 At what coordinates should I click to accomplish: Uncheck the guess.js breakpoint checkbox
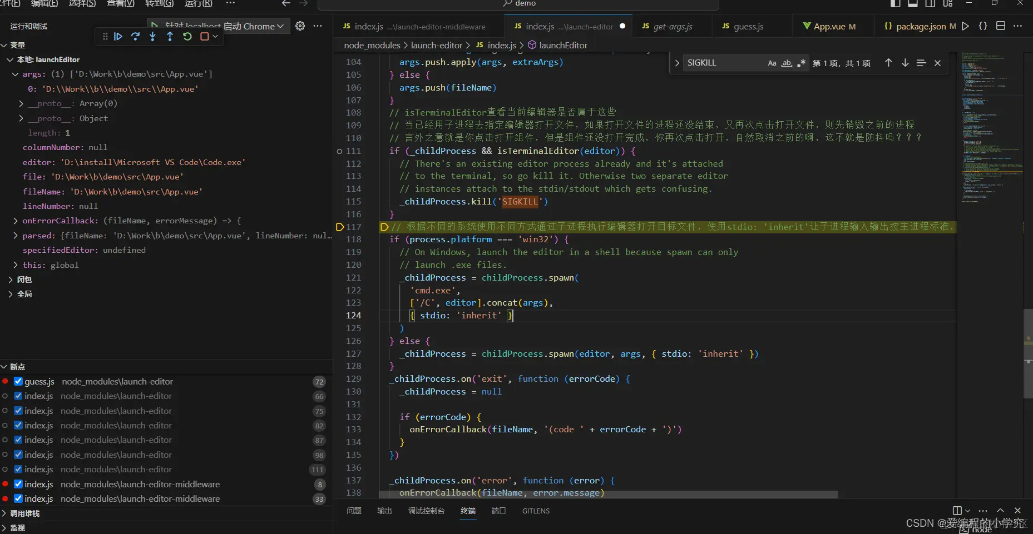[x=18, y=381]
